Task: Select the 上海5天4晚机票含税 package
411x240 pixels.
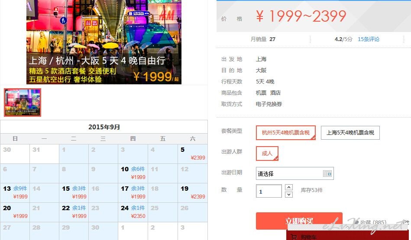Action: point(350,133)
